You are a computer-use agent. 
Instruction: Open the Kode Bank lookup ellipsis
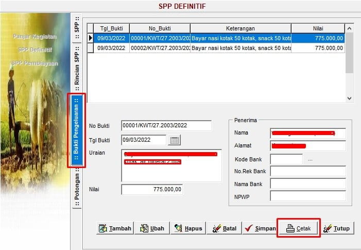310,160
